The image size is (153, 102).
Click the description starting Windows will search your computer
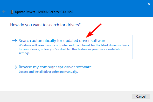74,49
